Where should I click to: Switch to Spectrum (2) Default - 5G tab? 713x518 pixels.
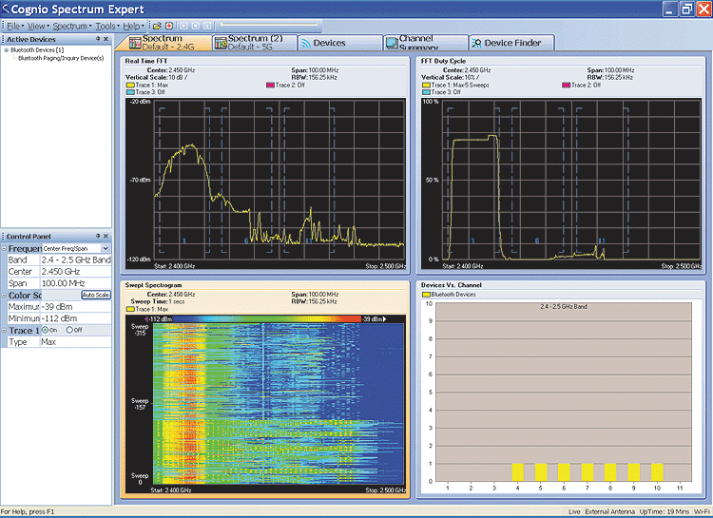click(255, 43)
